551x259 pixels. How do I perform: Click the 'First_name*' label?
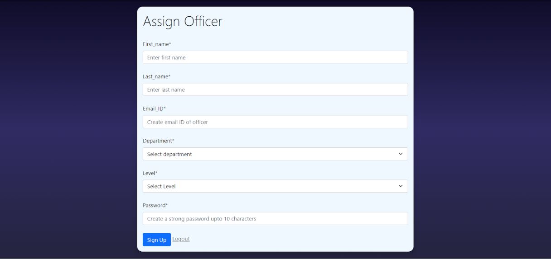157,44
